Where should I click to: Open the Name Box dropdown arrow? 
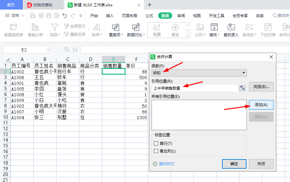[48, 50]
